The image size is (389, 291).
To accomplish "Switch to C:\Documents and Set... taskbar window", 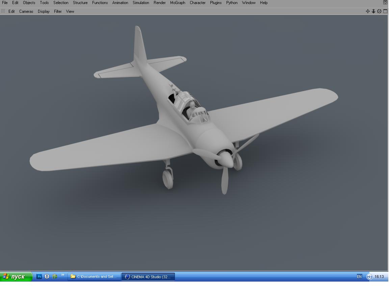I will tap(94, 277).
